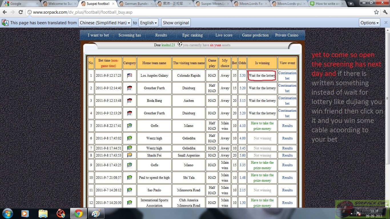390x219 pixels.
Task: Click the Results link for Gefle row 5
Action: pyautogui.click(x=287, y=126)
